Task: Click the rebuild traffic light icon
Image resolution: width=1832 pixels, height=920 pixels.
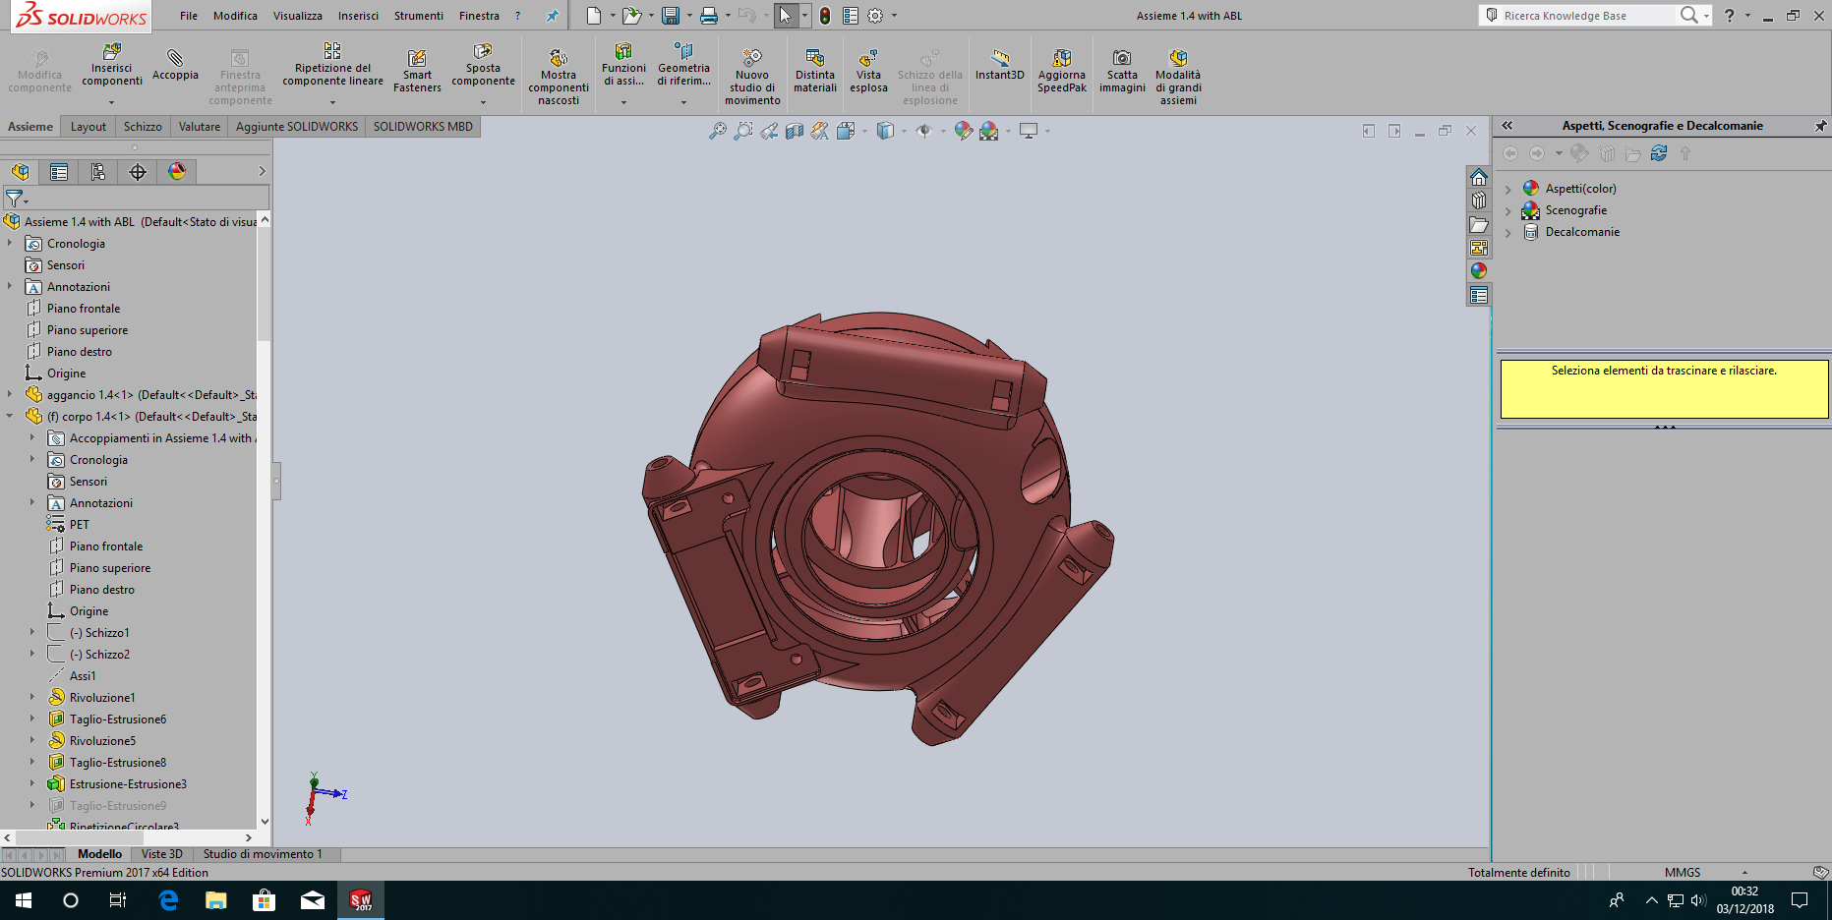Action: click(x=825, y=16)
